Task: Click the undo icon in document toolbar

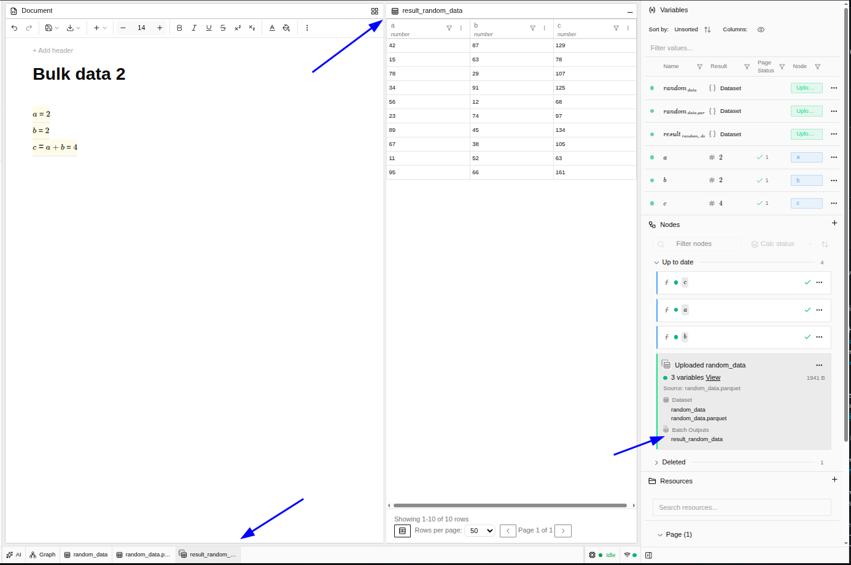Action: 15,28
